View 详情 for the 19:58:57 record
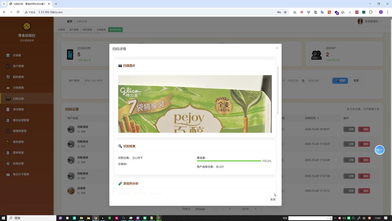 coord(349,129)
